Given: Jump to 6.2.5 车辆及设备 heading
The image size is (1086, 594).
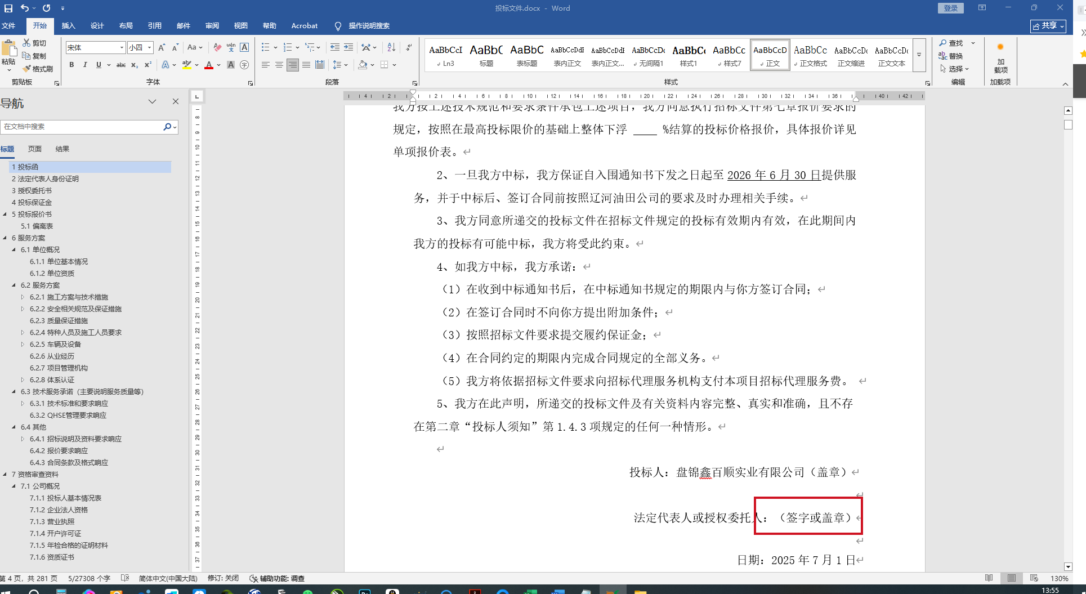Looking at the screenshot, I should tap(55, 345).
